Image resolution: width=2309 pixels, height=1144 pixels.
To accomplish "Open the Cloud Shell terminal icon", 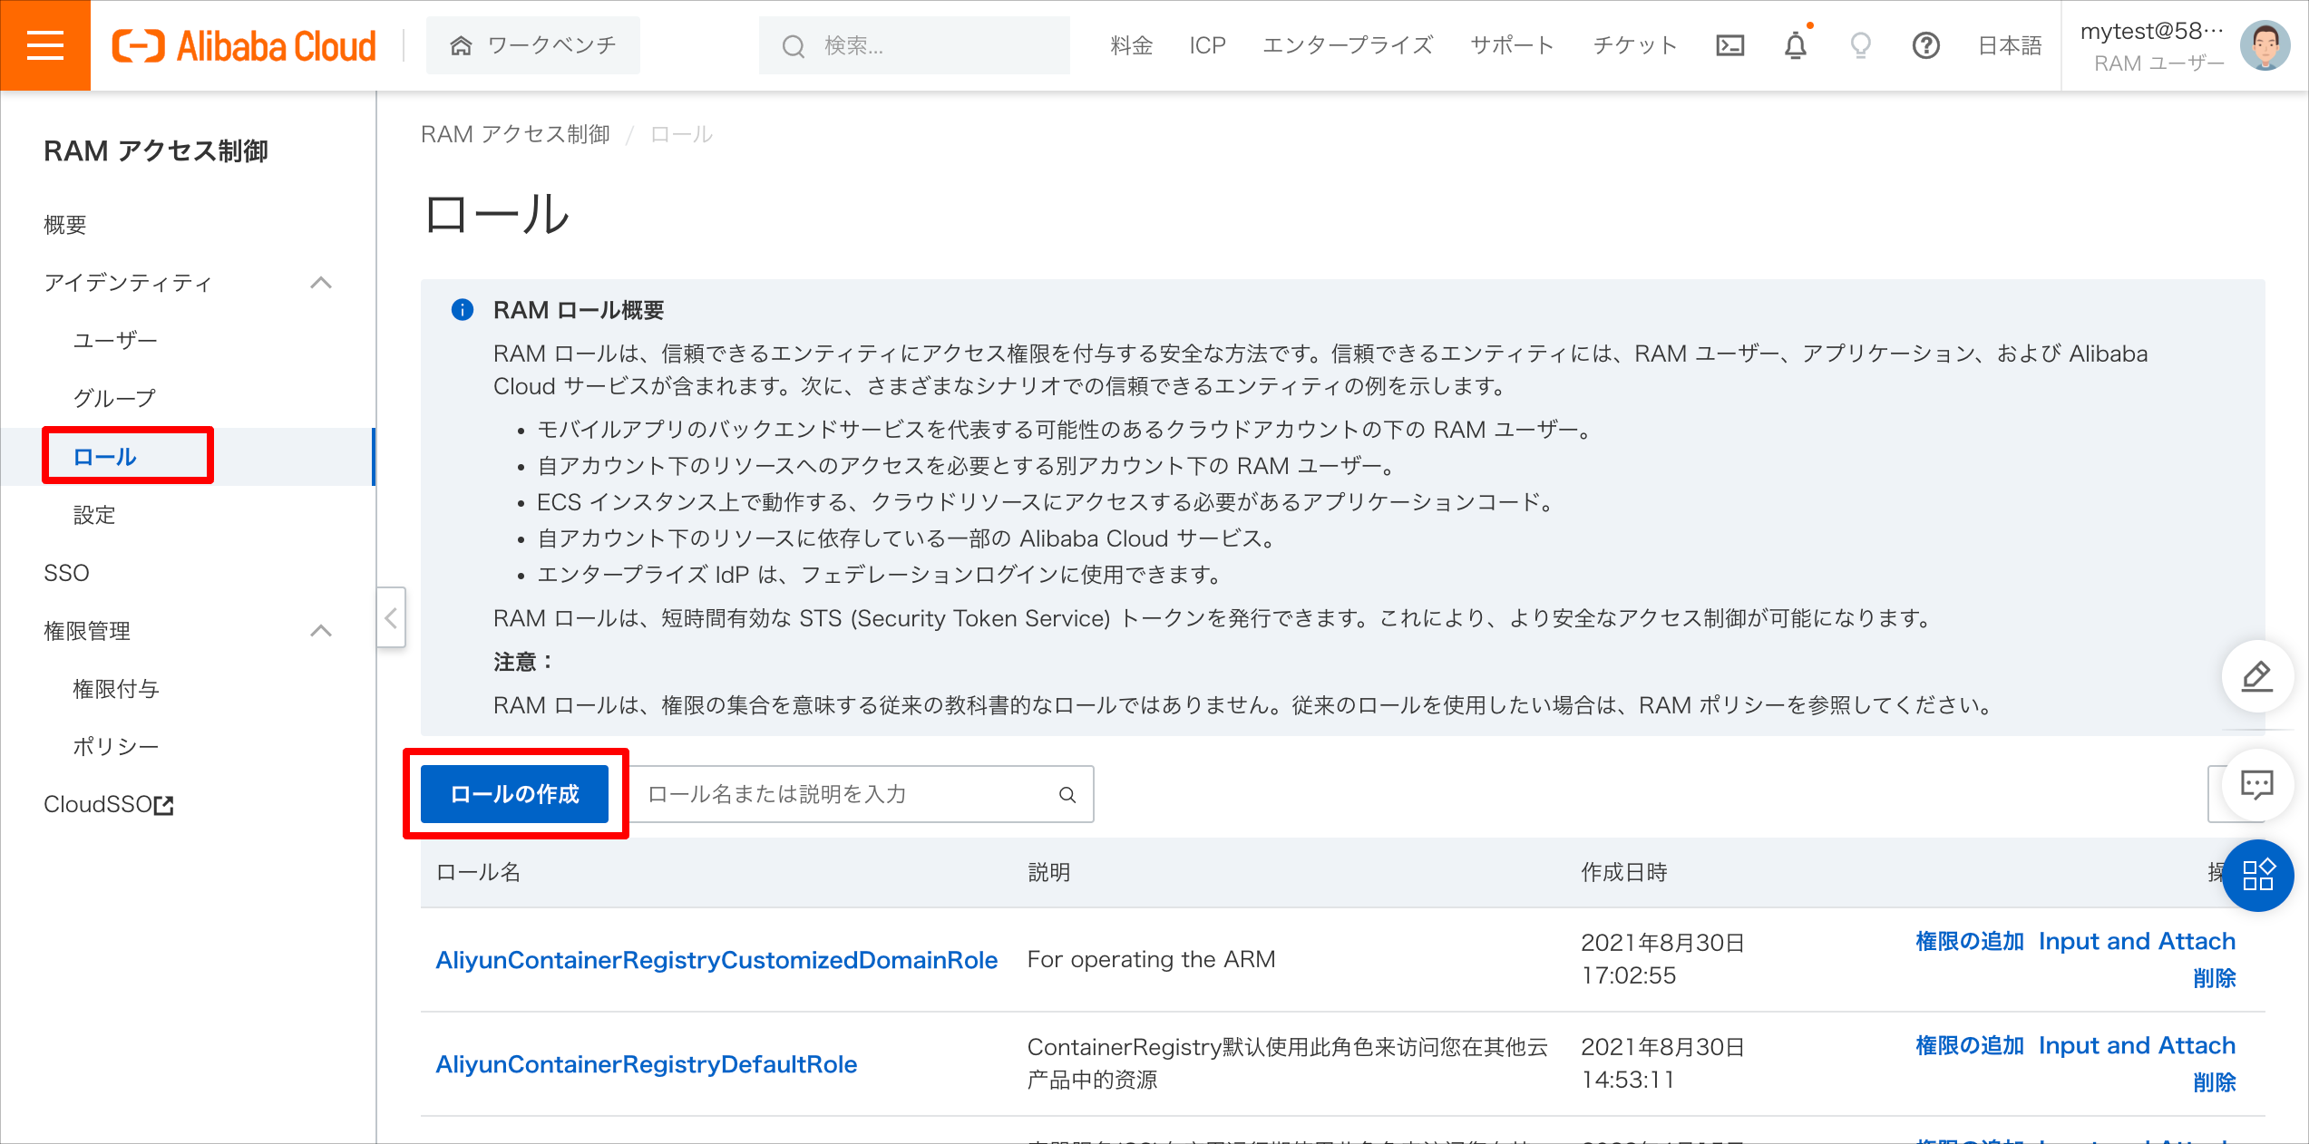I will pos(1729,44).
